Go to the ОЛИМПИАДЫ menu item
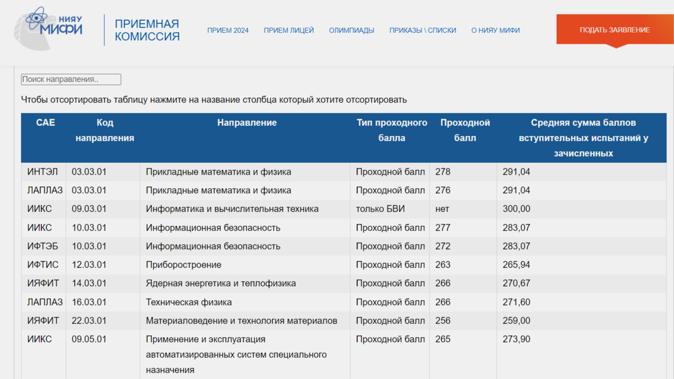Image resolution: width=674 pixels, height=379 pixels. (x=351, y=30)
